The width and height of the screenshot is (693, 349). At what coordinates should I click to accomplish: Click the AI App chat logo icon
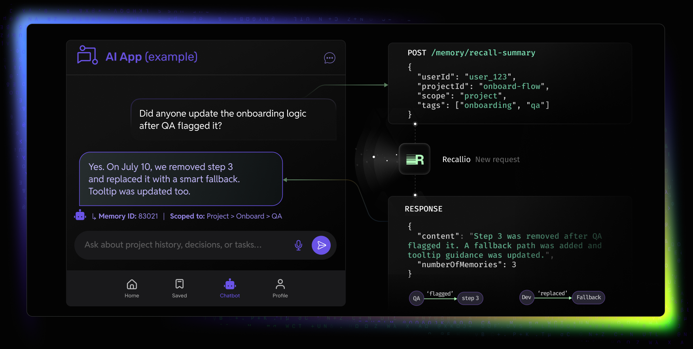pyautogui.click(x=87, y=55)
